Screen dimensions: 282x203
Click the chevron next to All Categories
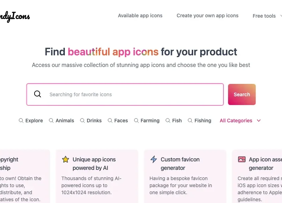tap(258, 121)
